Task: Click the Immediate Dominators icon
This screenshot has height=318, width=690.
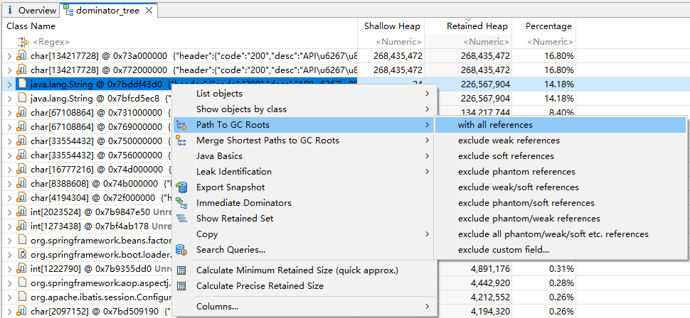Action: (x=181, y=203)
